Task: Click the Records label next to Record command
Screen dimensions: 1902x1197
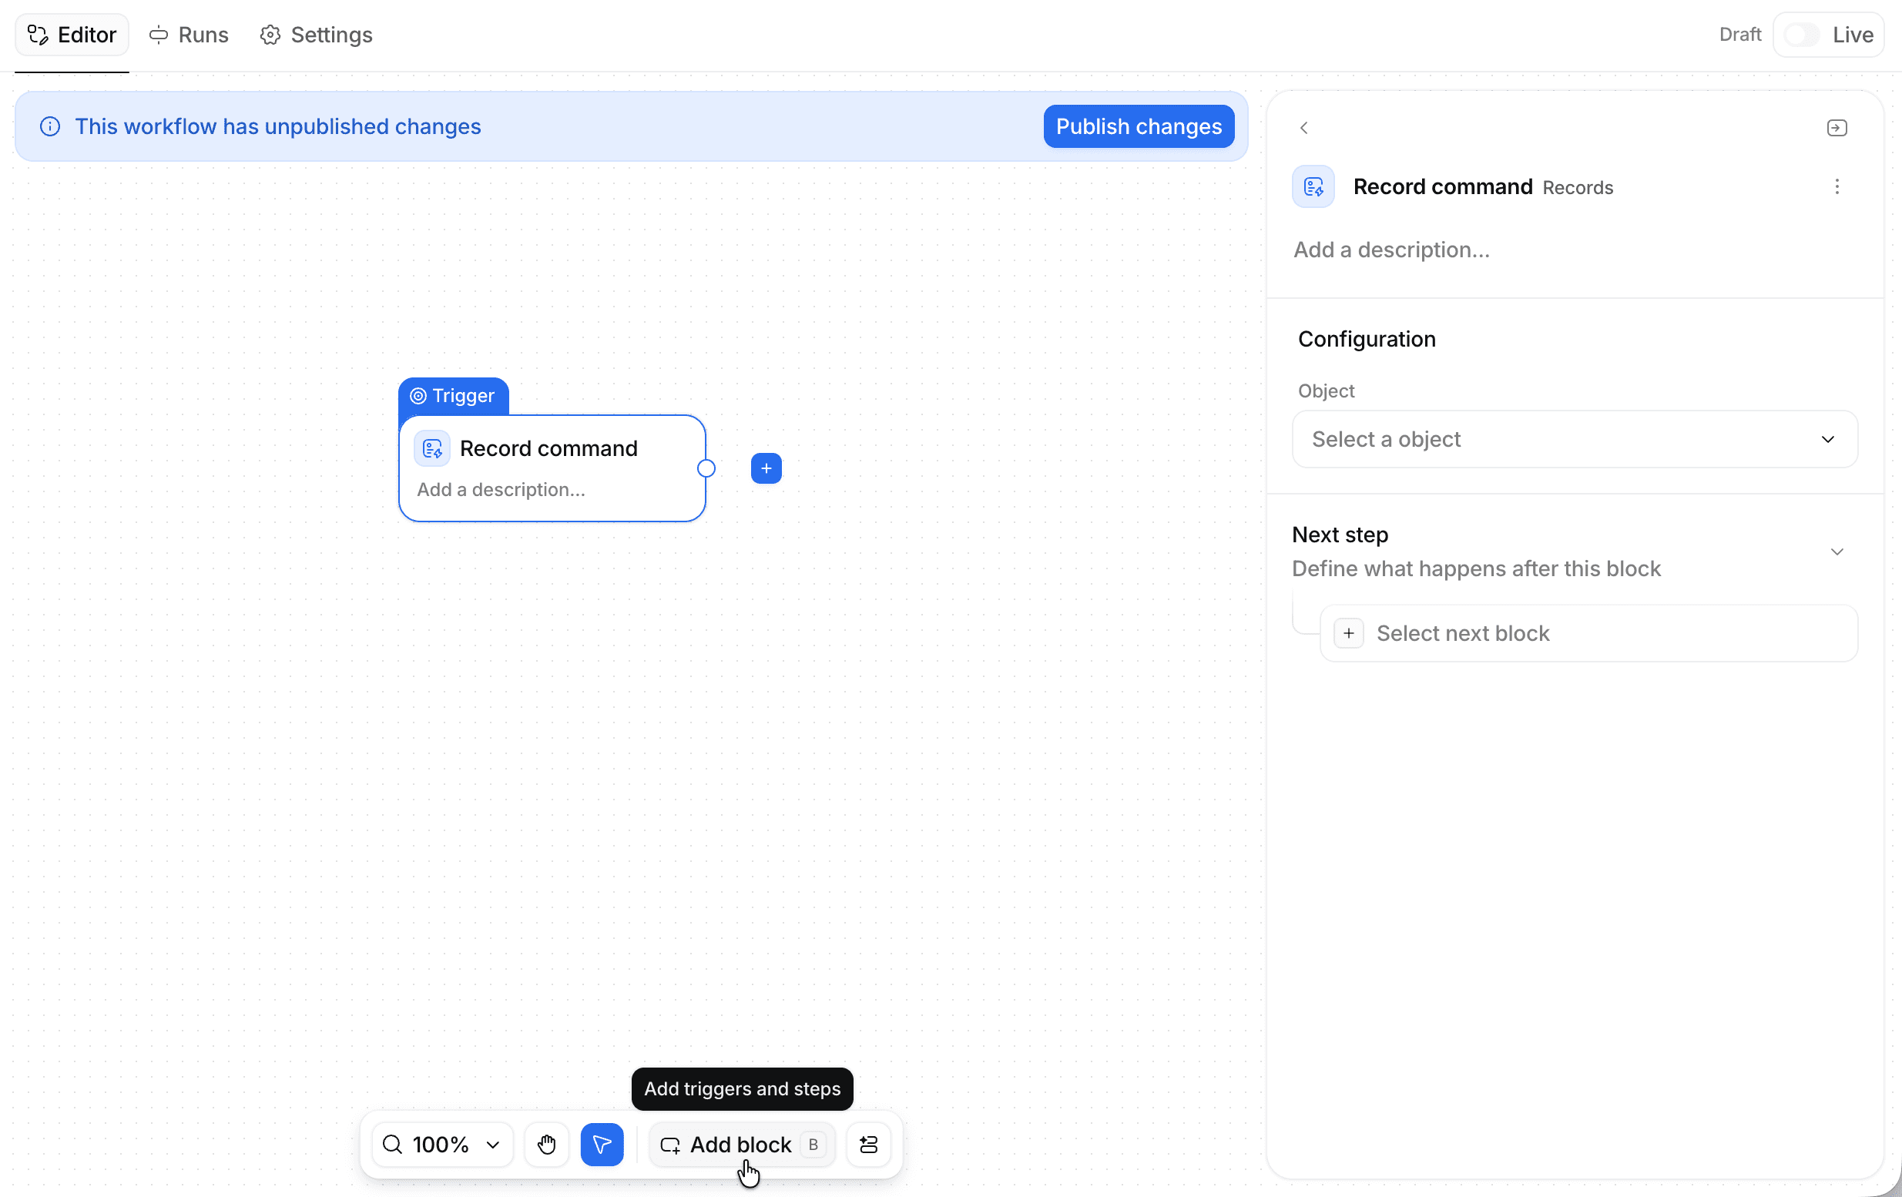Action: [x=1578, y=188]
